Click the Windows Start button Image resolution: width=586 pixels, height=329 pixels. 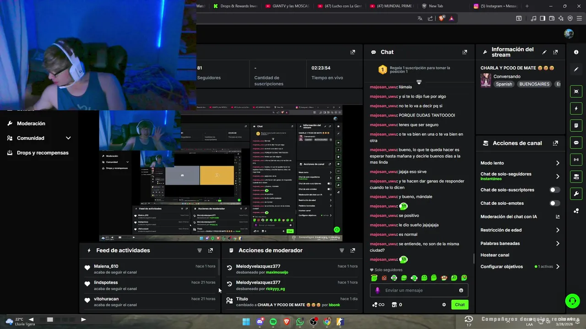pyautogui.click(x=246, y=322)
